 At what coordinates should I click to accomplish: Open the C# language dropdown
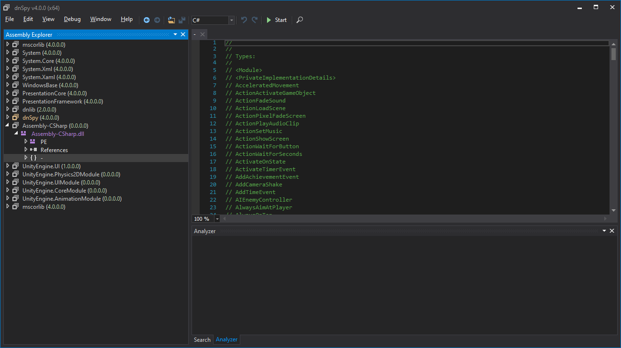(x=232, y=20)
